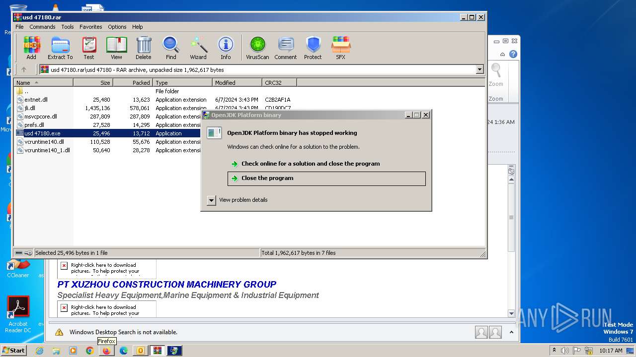Open the archive Comment tool
The width and height of the screenshot is (636, 357).
coord(286,48)
